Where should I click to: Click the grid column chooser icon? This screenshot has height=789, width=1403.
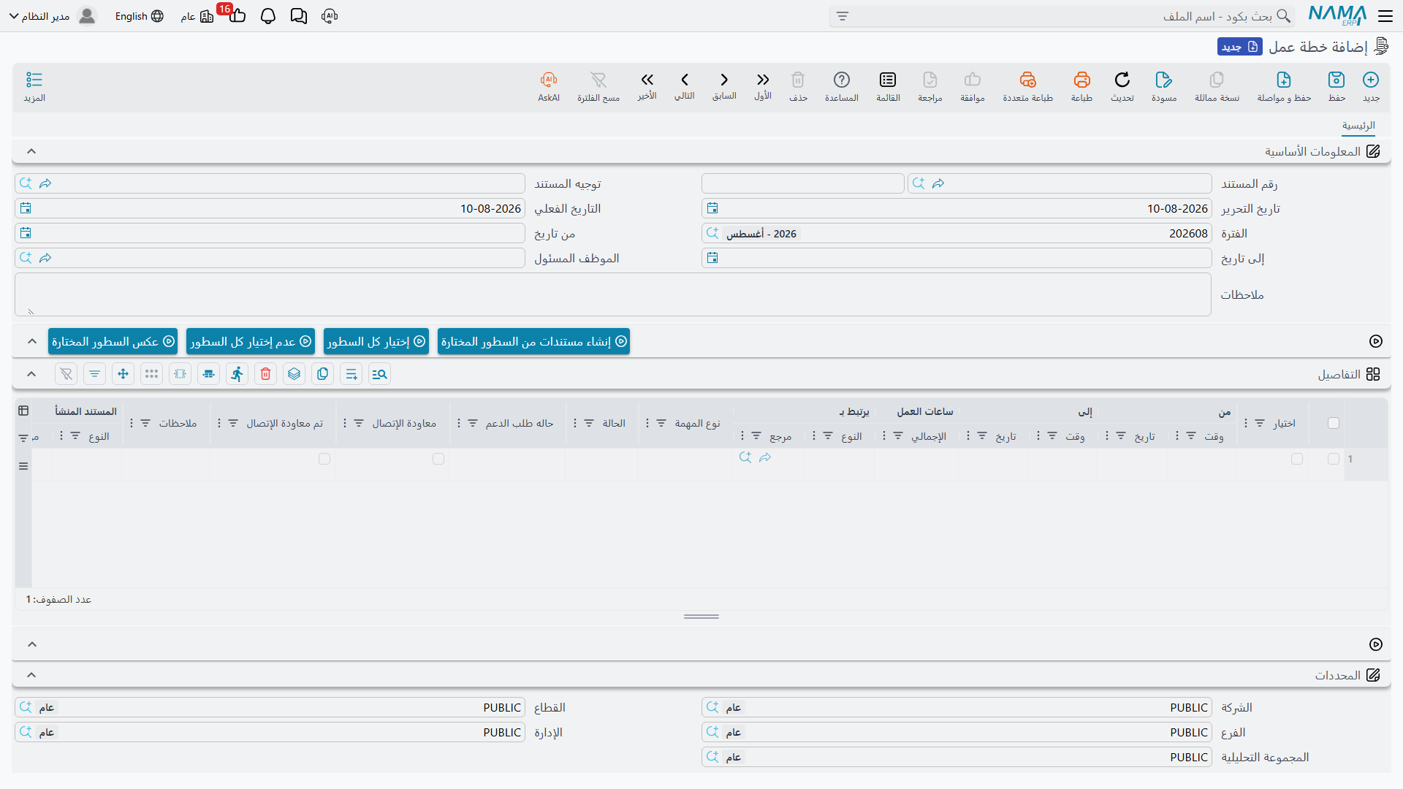pos(23,411)
